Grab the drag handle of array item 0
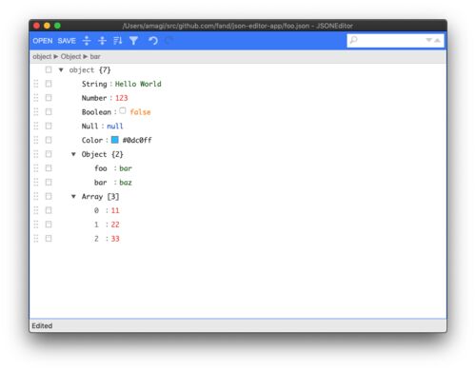Image resolution: width=476 pixels, height=371 pixels. [36, 210]
